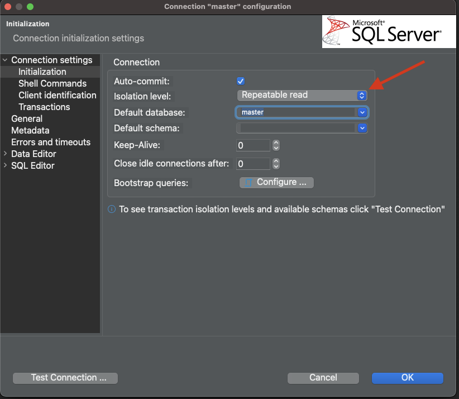
Task: Open the Isolation level dropdown
Action: (x=362, y=95)
